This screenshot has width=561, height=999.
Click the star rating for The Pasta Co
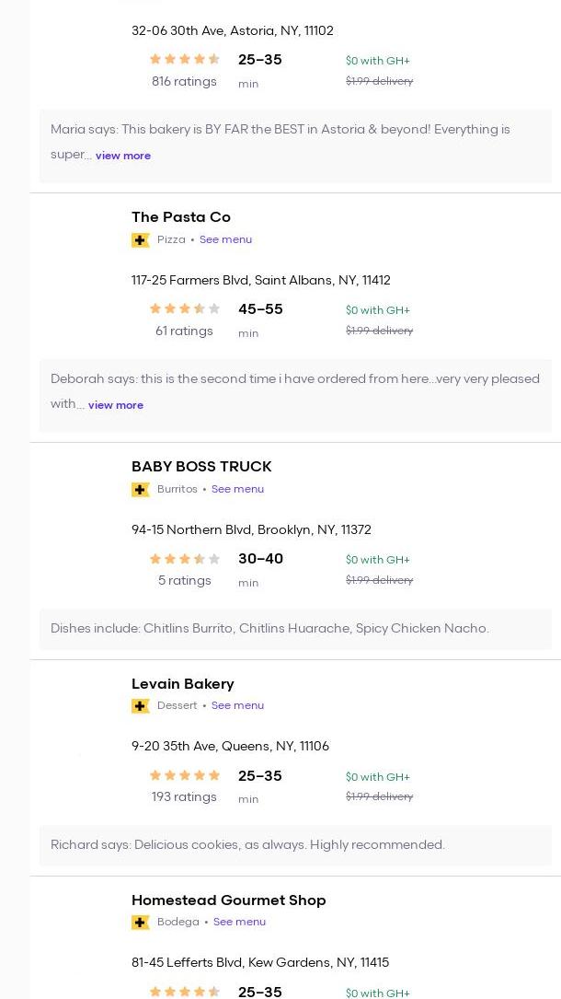click(185, 309)
